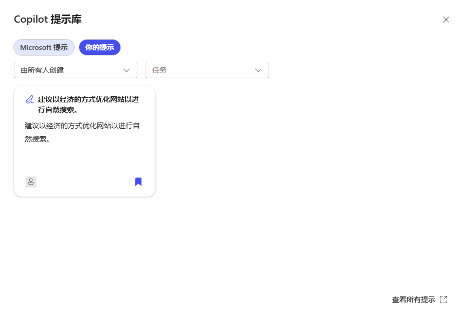Open the 由所有人创建 dropdown
This screenshot has height=316, width=461.
coord(76,70)
